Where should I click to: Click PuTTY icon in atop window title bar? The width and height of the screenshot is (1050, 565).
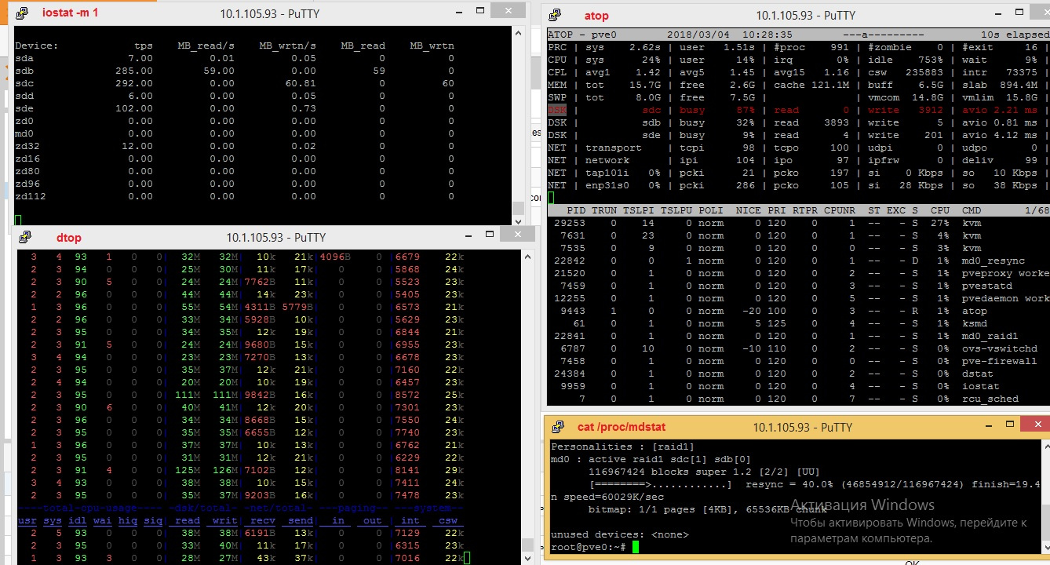[x=555, y=15]
